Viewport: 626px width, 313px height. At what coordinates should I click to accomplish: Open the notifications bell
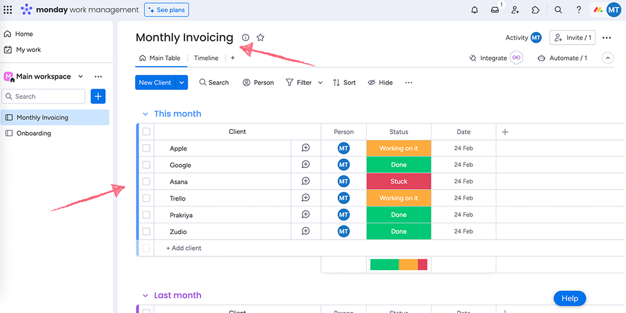(x=474, y=10)
